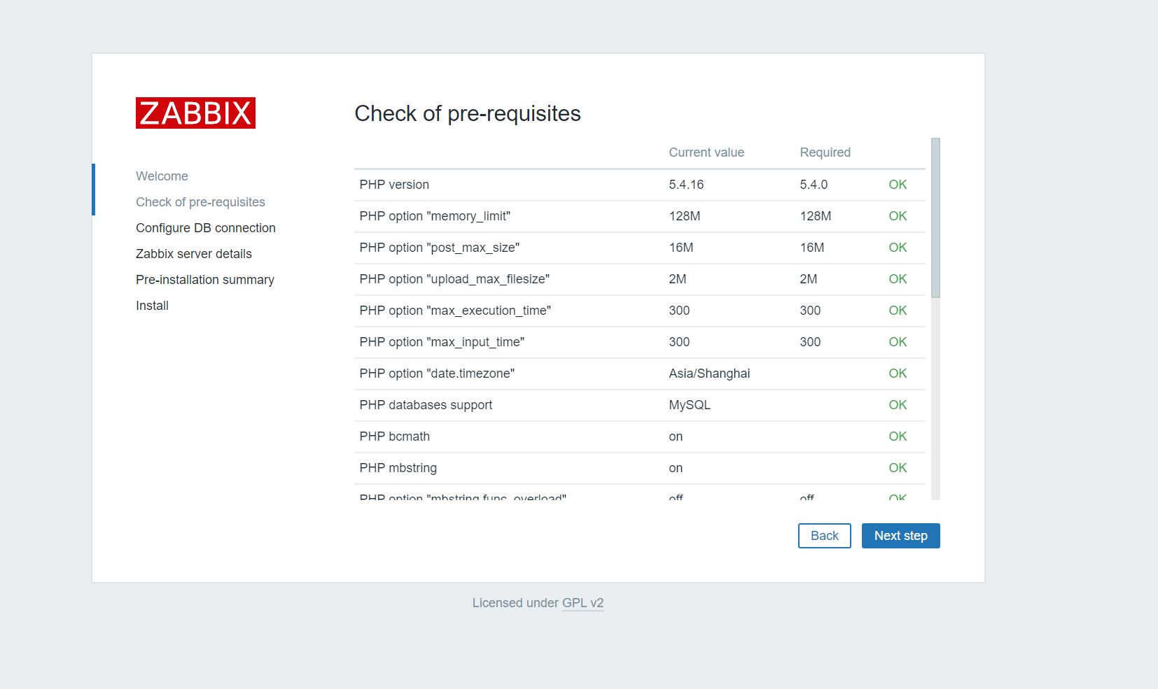Click the MySQL database support value
Image resolution: width=1158 pixels, height=689 pixels.
[x=690, y=405]
